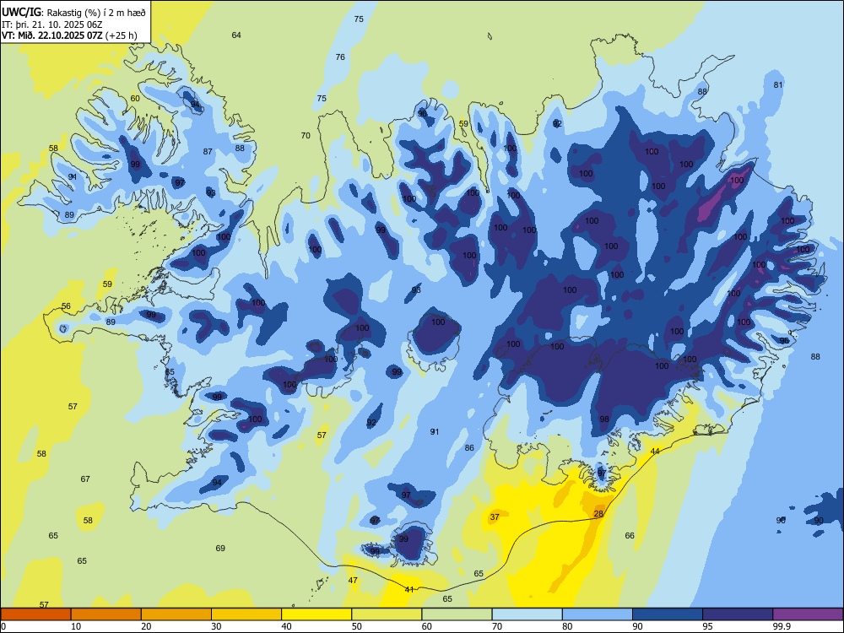
Task: Click the light green 60–70 legend swatch
Action: point(457,614)
